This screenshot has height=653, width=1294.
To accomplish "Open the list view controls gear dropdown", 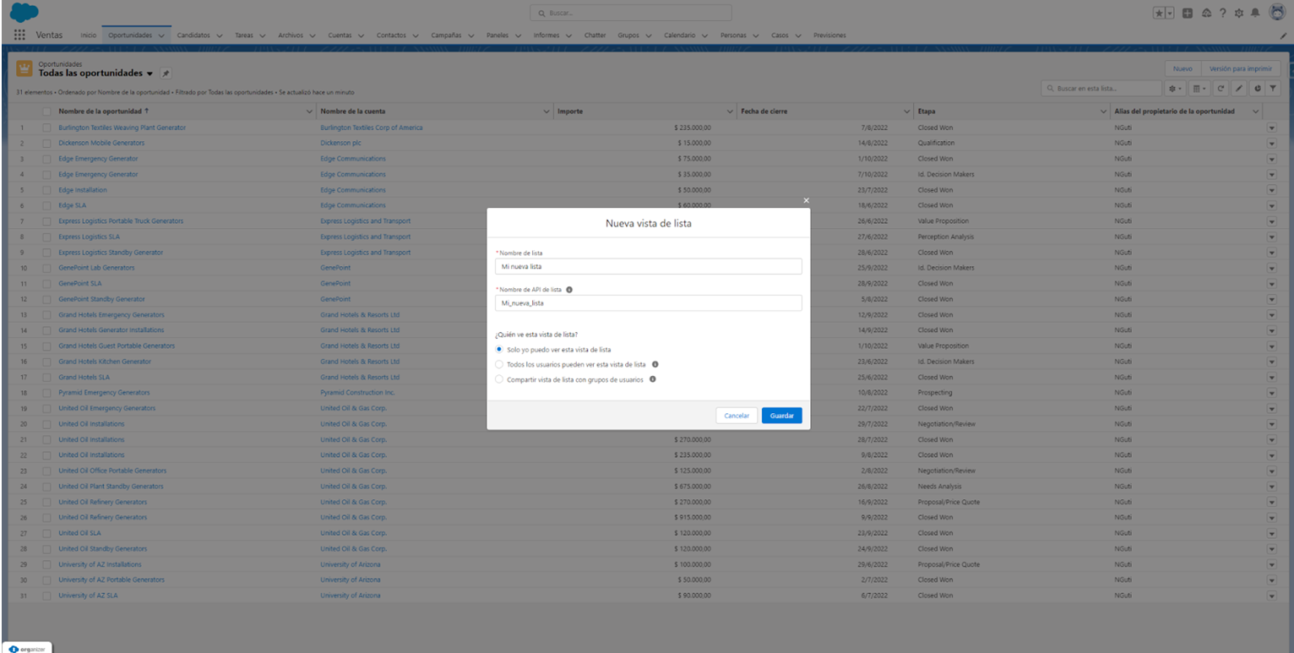I will tap(1175, 88).
